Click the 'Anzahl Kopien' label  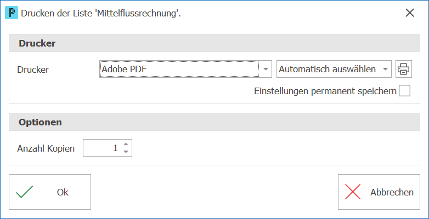pyautogui.click(x=46, y=148)
